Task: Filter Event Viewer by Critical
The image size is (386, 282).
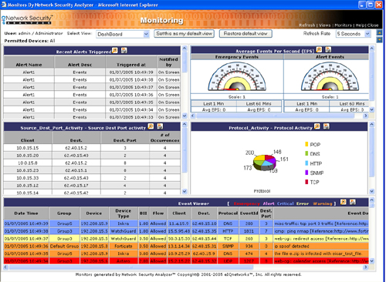Action: [286, 203]
